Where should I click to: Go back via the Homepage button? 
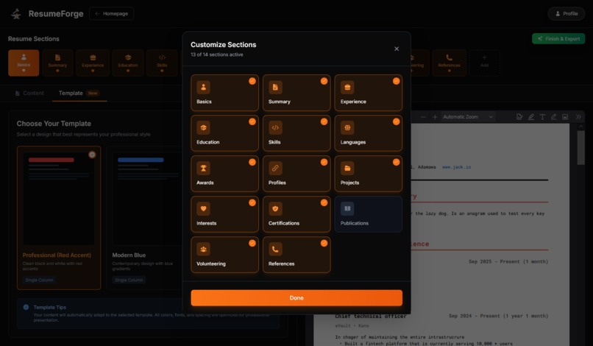[x=112, y=14]
